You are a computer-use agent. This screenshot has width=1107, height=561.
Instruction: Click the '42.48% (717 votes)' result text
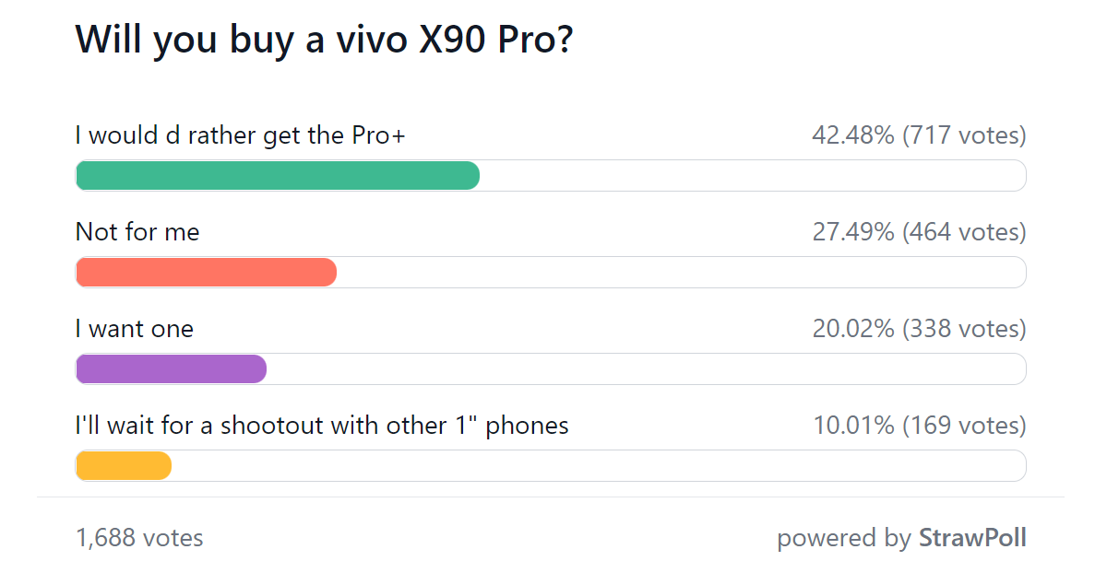(921, 134)
